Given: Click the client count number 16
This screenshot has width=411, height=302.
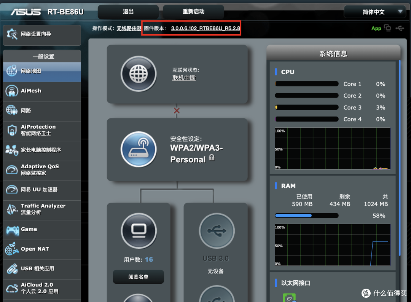Looking at the screenshot, I should click(149, 259).
